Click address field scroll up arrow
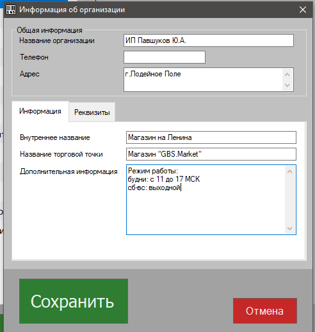This screenshot has height=332, width=315. [287, 74]
